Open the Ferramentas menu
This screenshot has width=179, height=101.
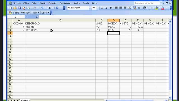coord(65,3)
